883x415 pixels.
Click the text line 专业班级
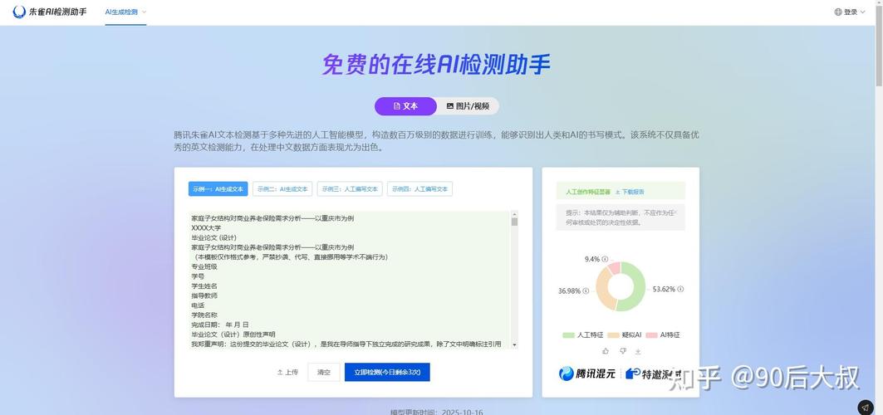tap(204, 266)
